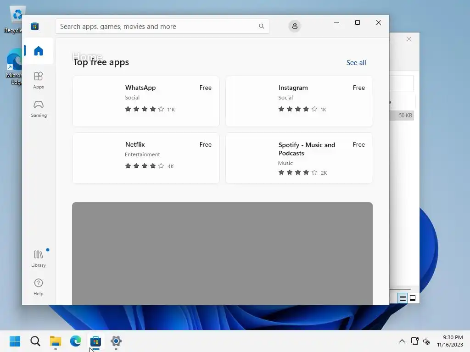The height and width of the screenshot is (352, 470).
Task: Launch Microsoft Edge from taskbar
Action: 76,341
